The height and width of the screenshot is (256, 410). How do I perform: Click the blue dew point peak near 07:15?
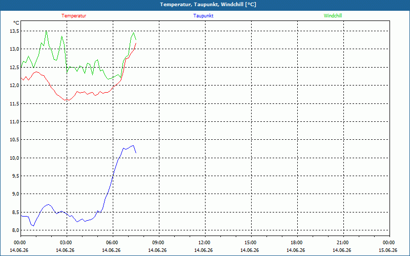click(133, 145)
